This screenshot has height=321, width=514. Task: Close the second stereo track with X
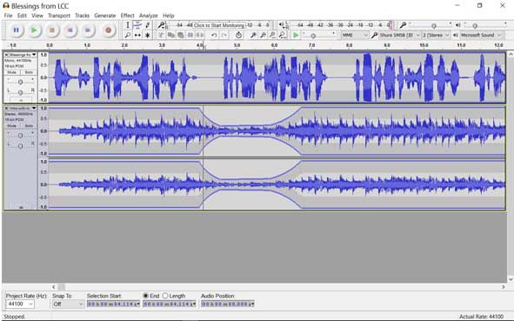click(6, 108)
